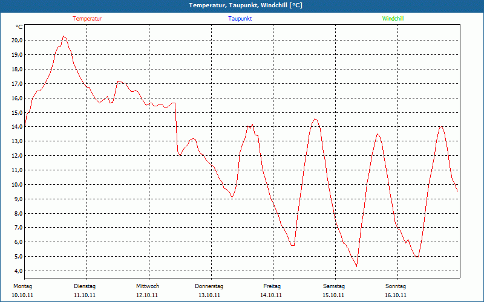Click the 13,0 y-axis label
Viewport: 484px width, 302px height.
(17, 141)
